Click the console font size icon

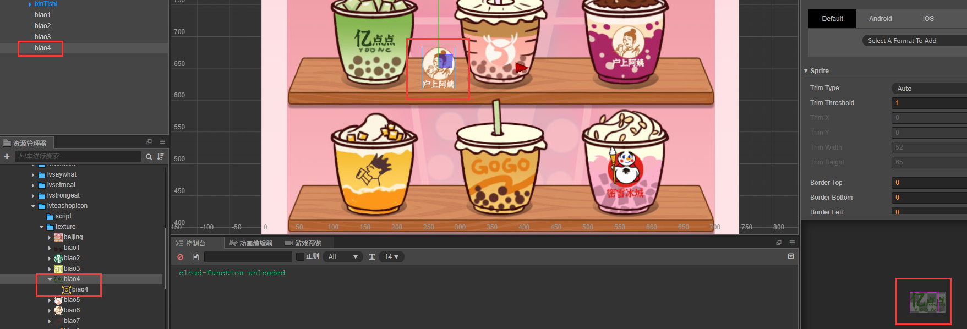pos(372,257)
